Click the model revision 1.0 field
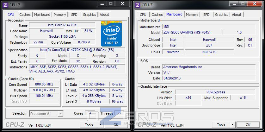Screen dimensions: 265x132 [x=239, y=32]
